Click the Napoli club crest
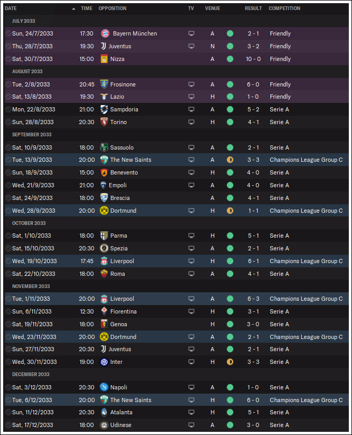Image resolution: width=352 pixels, height=435 pixels. tap(104, 387)
